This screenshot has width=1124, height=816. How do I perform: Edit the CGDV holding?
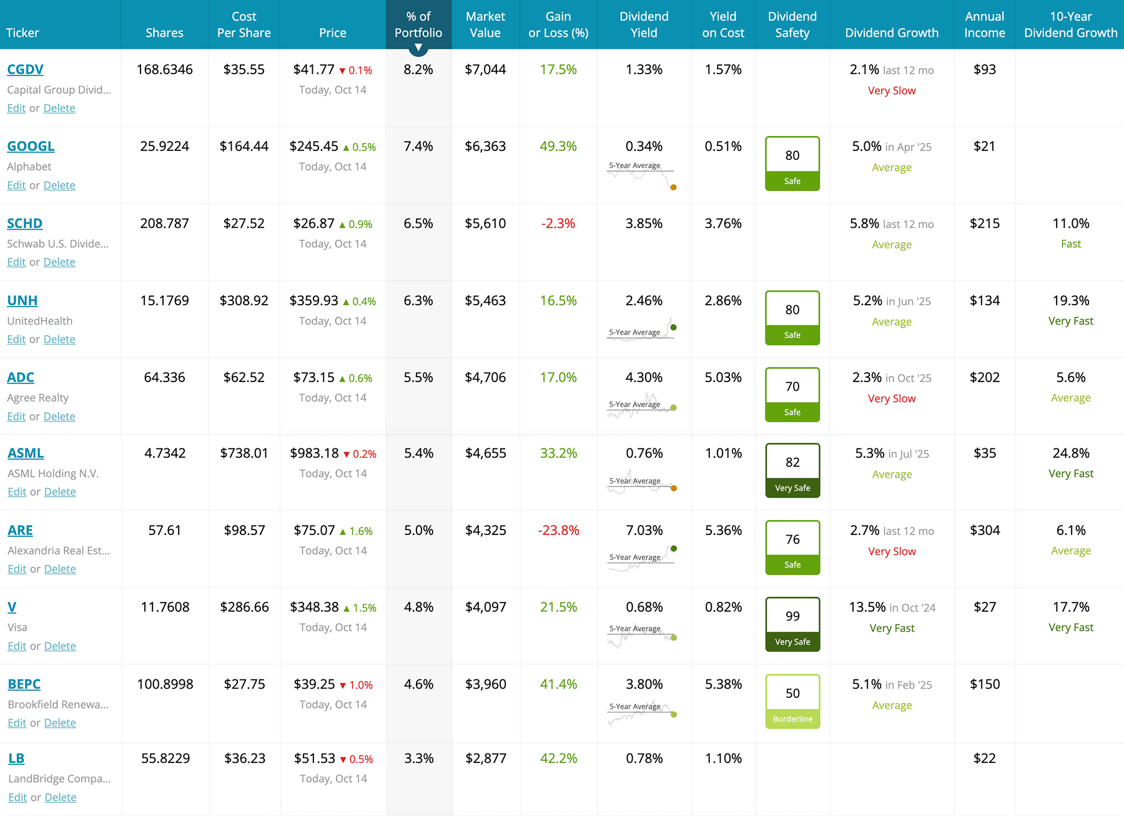(16, 108)
